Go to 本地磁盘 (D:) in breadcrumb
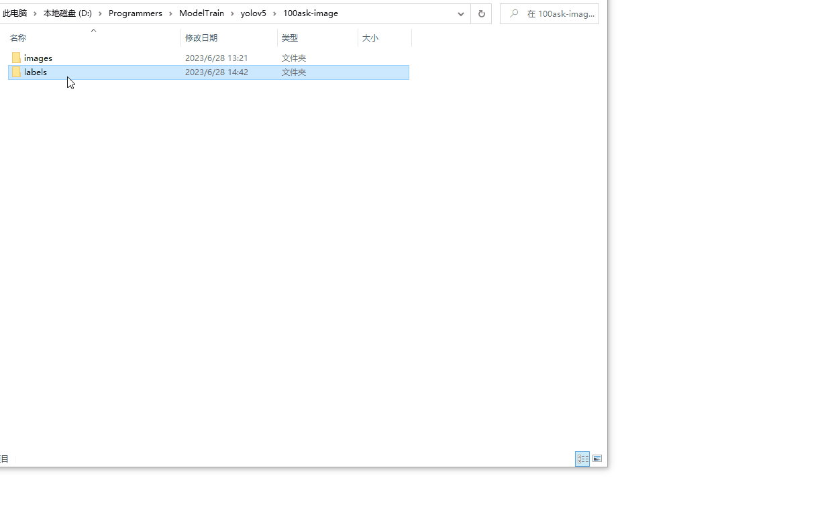 coord(67,13)
